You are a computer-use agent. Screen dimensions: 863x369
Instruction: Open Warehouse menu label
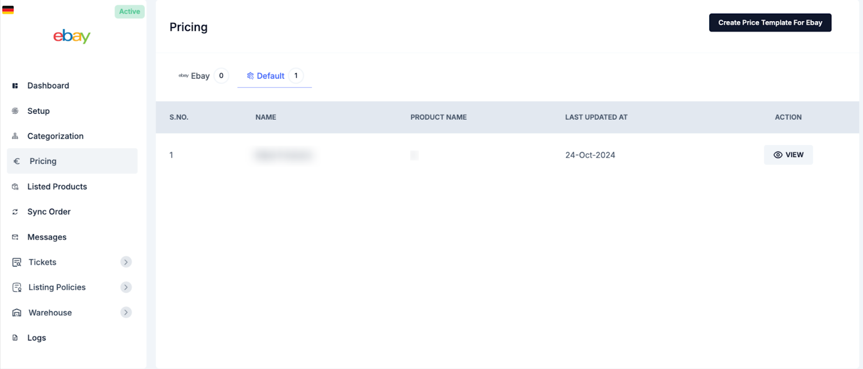[50, 312]
